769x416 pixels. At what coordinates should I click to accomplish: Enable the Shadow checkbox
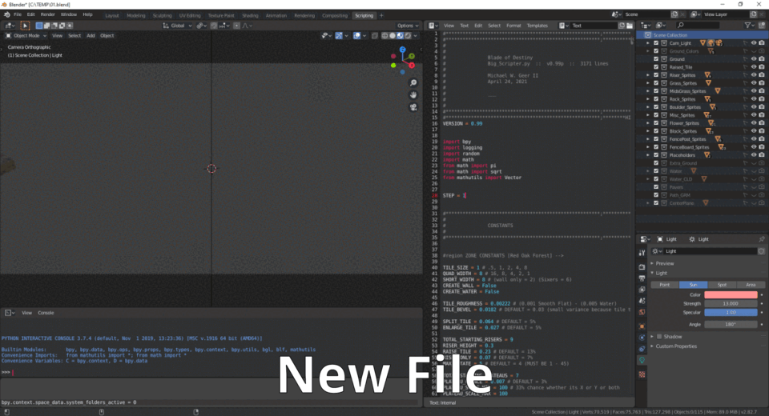coord(658,337)
